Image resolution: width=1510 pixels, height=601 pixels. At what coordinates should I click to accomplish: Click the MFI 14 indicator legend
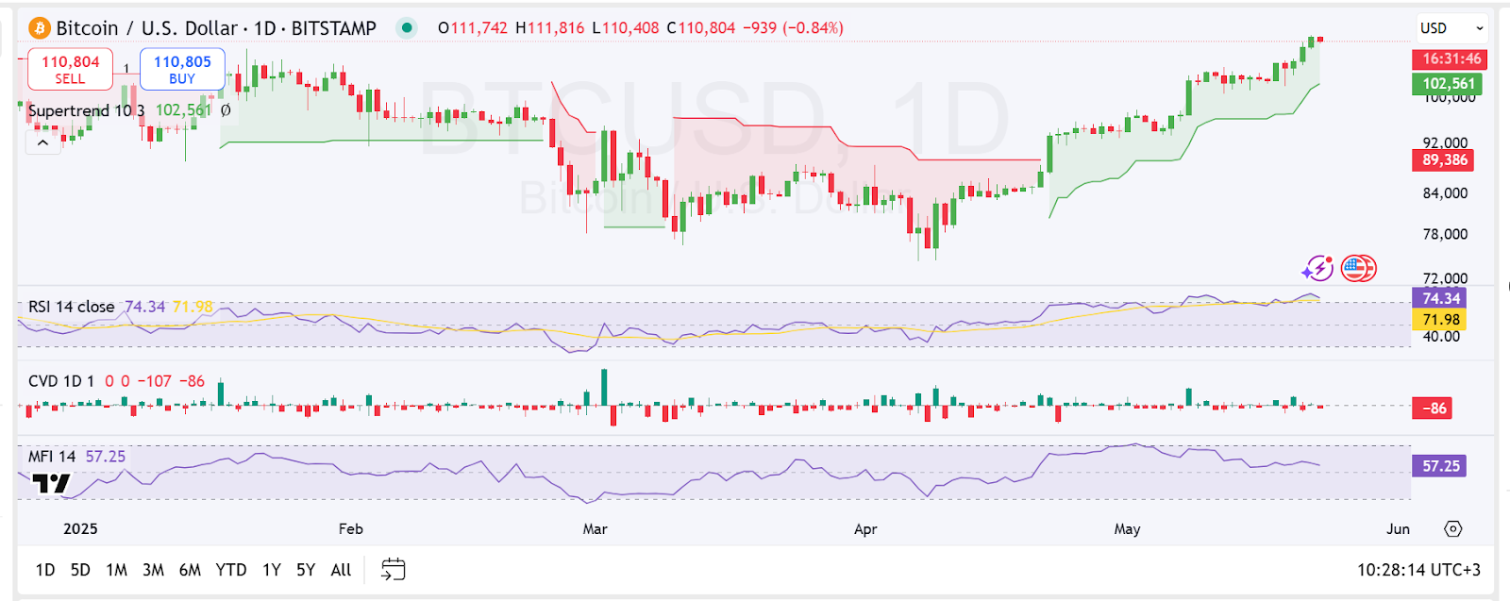(52, 457)
